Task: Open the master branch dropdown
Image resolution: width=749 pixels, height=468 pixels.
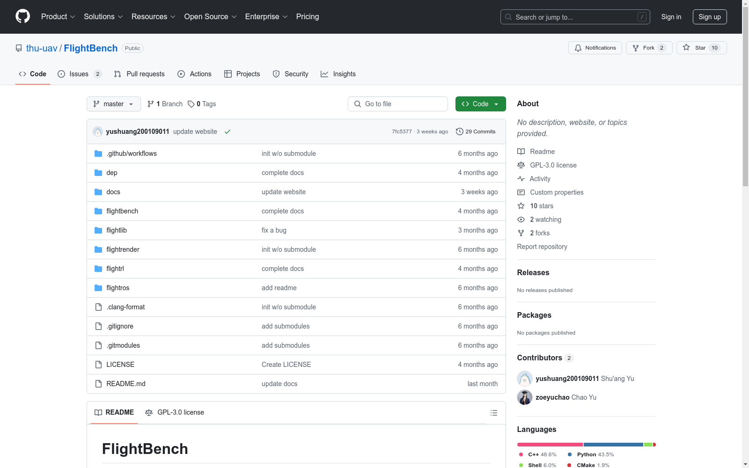Action: point(114,104)
